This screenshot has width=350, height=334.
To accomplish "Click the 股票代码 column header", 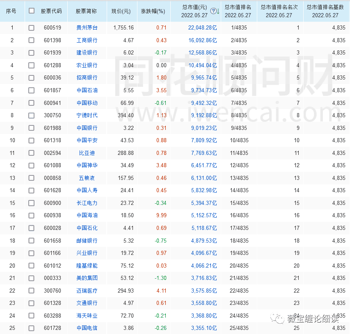I will pyautogui.click(x=51, y=11).
